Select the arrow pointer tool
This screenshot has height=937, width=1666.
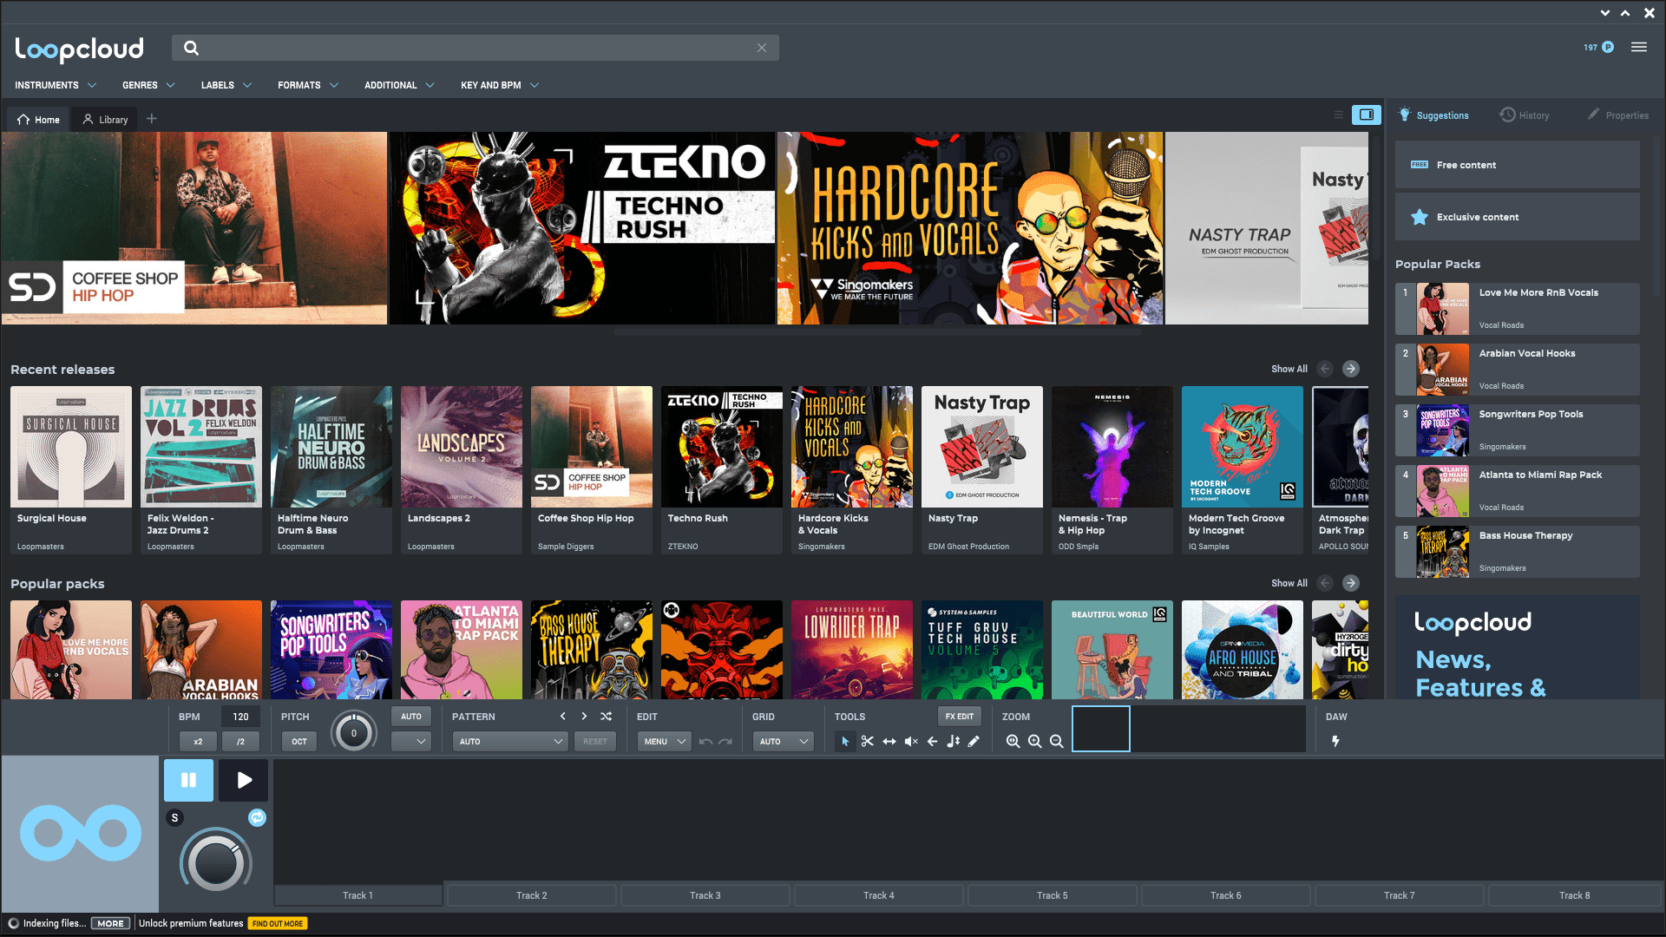coord(845,742)
